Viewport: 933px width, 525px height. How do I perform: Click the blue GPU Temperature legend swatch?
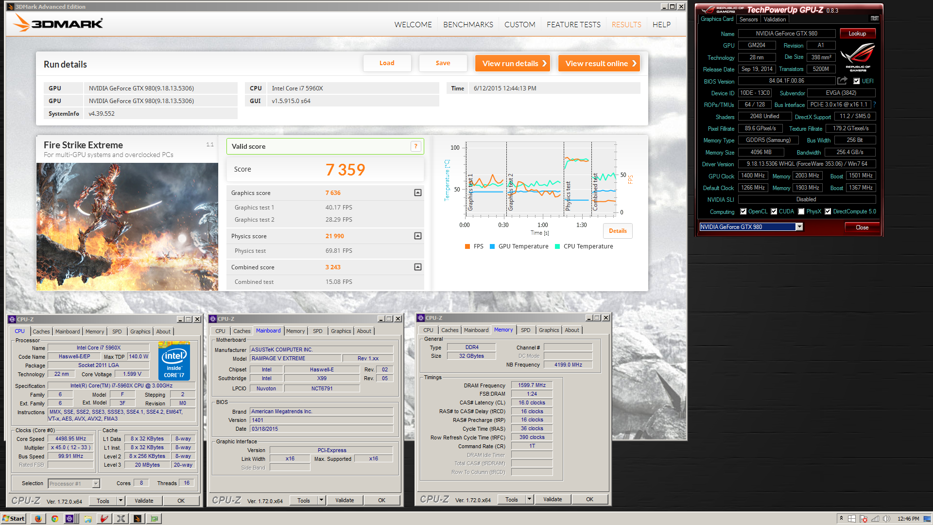click(492, 246)
